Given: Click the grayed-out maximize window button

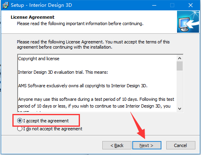Looking at the screenshot, I should pyautogui.click(x=172, y=5).
